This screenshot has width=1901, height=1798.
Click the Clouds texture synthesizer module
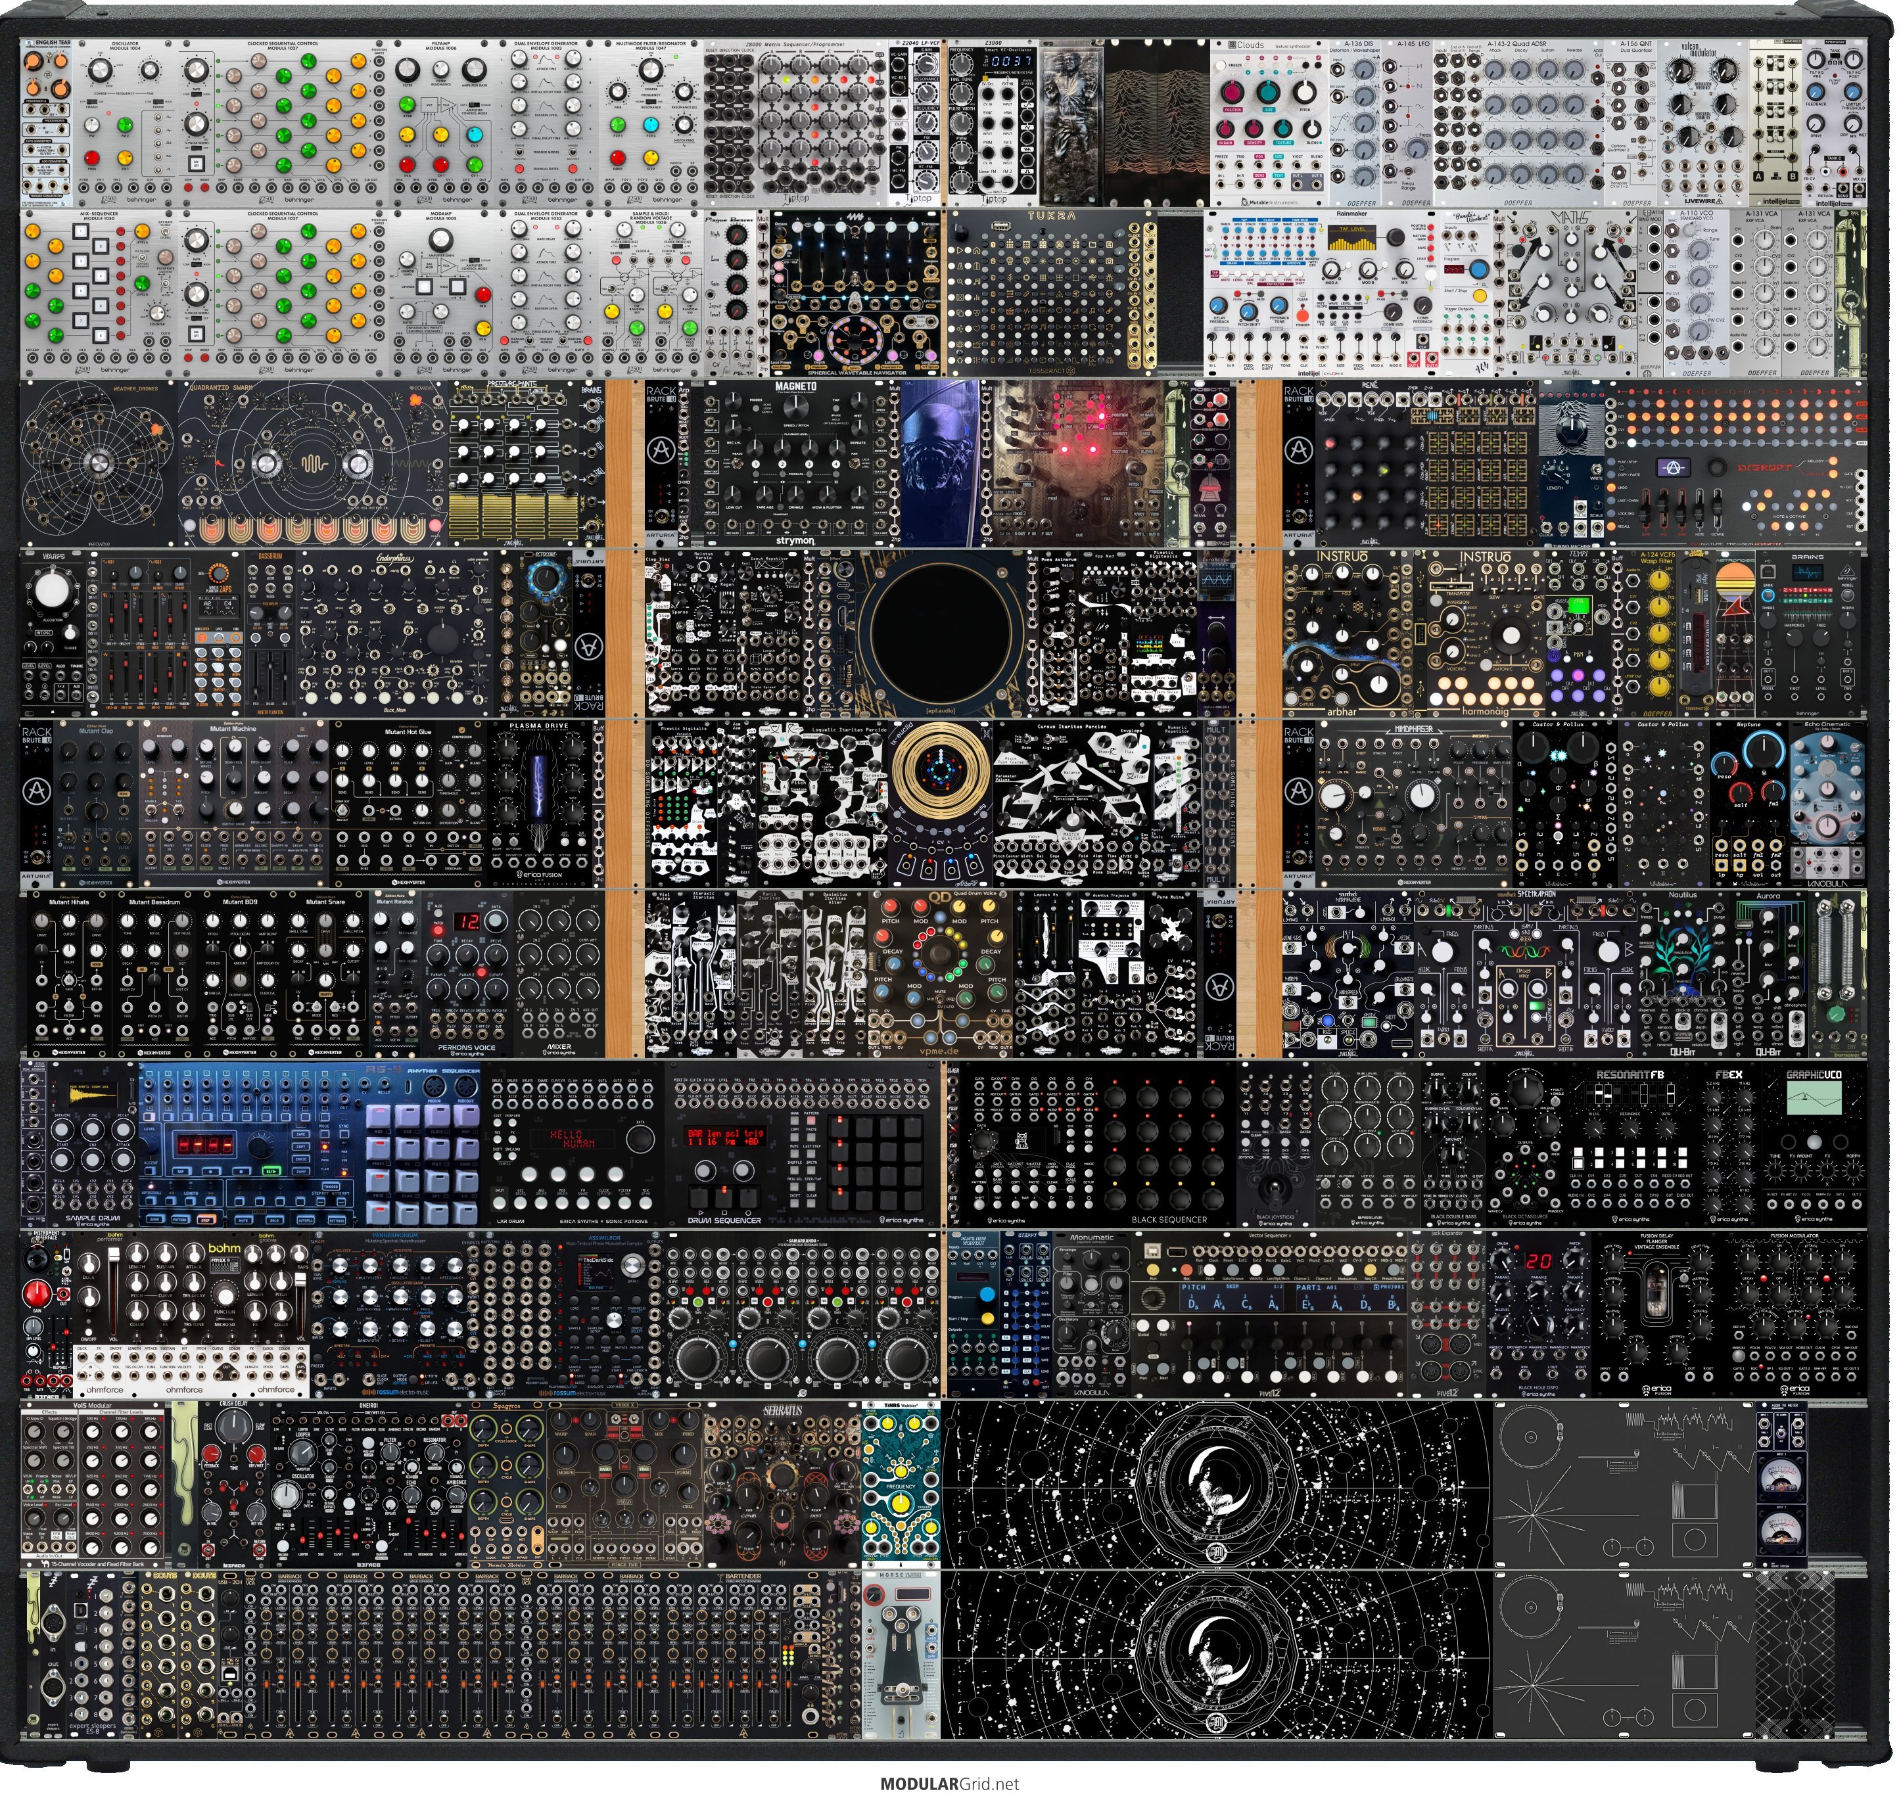[1269, 123]
